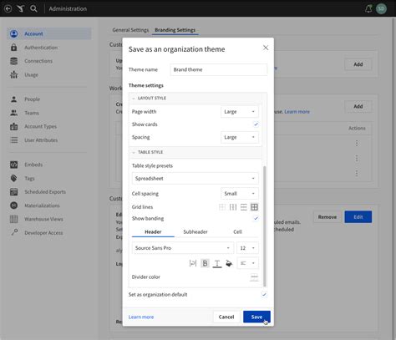Click the Embeds code icon

pyautogui.click(x=14, y=165)
